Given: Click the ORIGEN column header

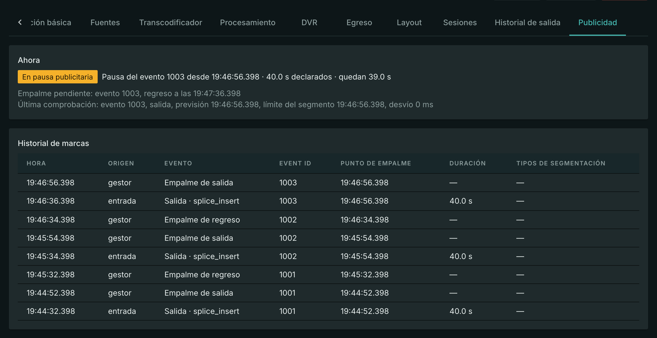Looking at the screenshot, I should tap(121, 163).
